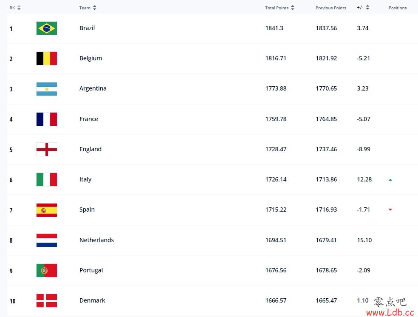
Task: Open the Spain flag icon
Action: click(x=47, y=210)
